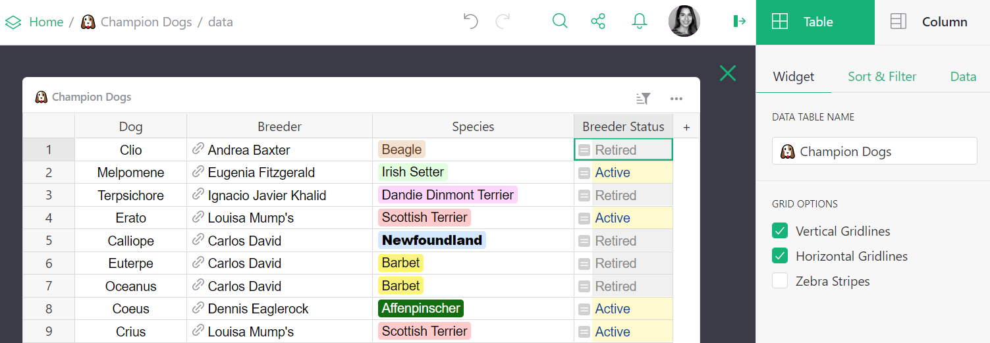
Task: Select the Affenpinscher green species tag
Action: coord(421,309)
